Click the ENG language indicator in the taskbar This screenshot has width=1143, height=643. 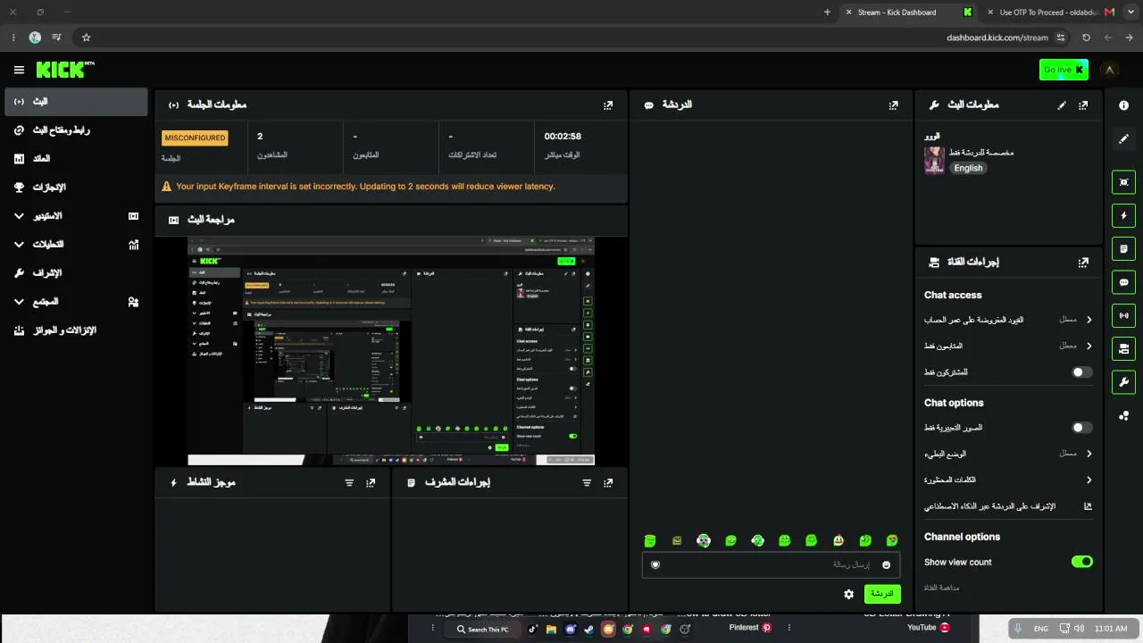pyautogui.click(x=1041, y=629)
